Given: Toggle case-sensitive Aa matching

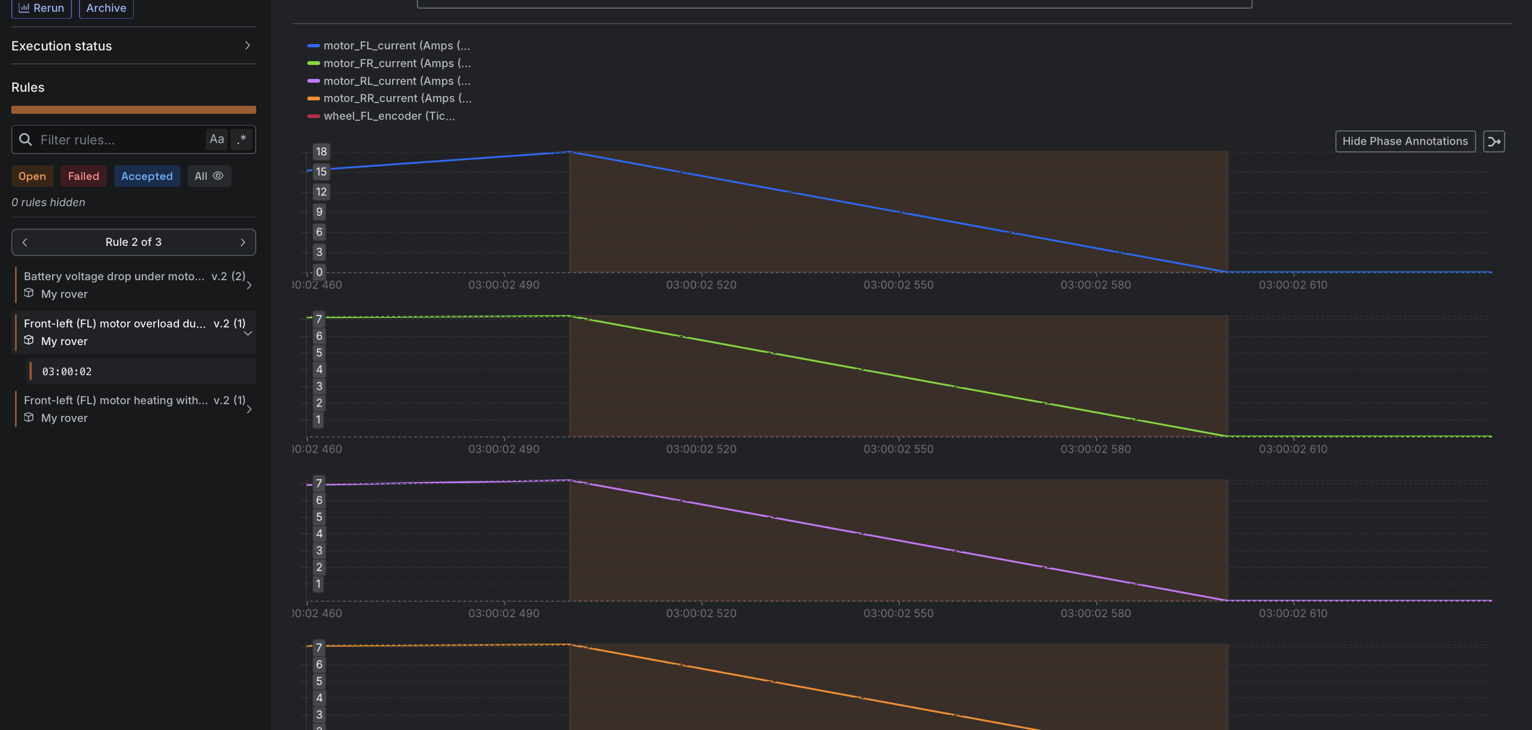Looking at the screenshot, I should pyautogui.click(x=216, y=139).
